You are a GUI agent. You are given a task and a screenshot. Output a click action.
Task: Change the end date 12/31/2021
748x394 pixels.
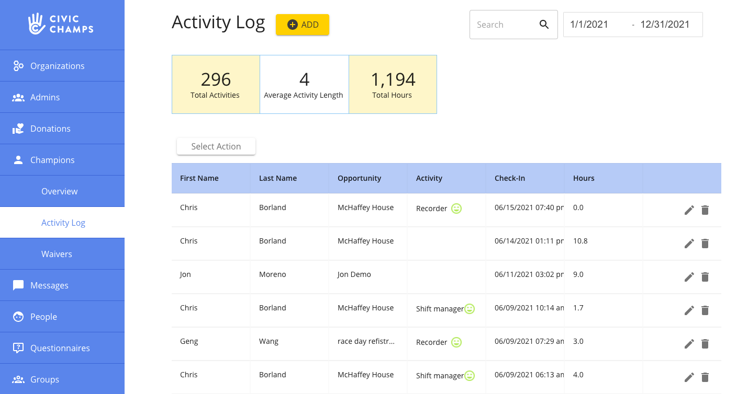point(665,25)
